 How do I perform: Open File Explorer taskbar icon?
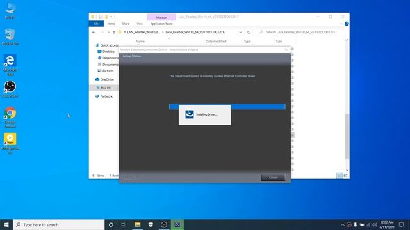(138, 224)
